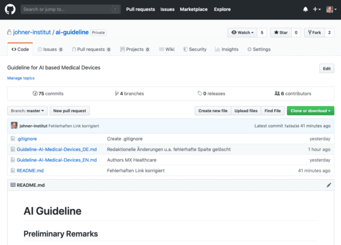
Task: Open the Clone or download dropdown
Action: click(310, 111)
